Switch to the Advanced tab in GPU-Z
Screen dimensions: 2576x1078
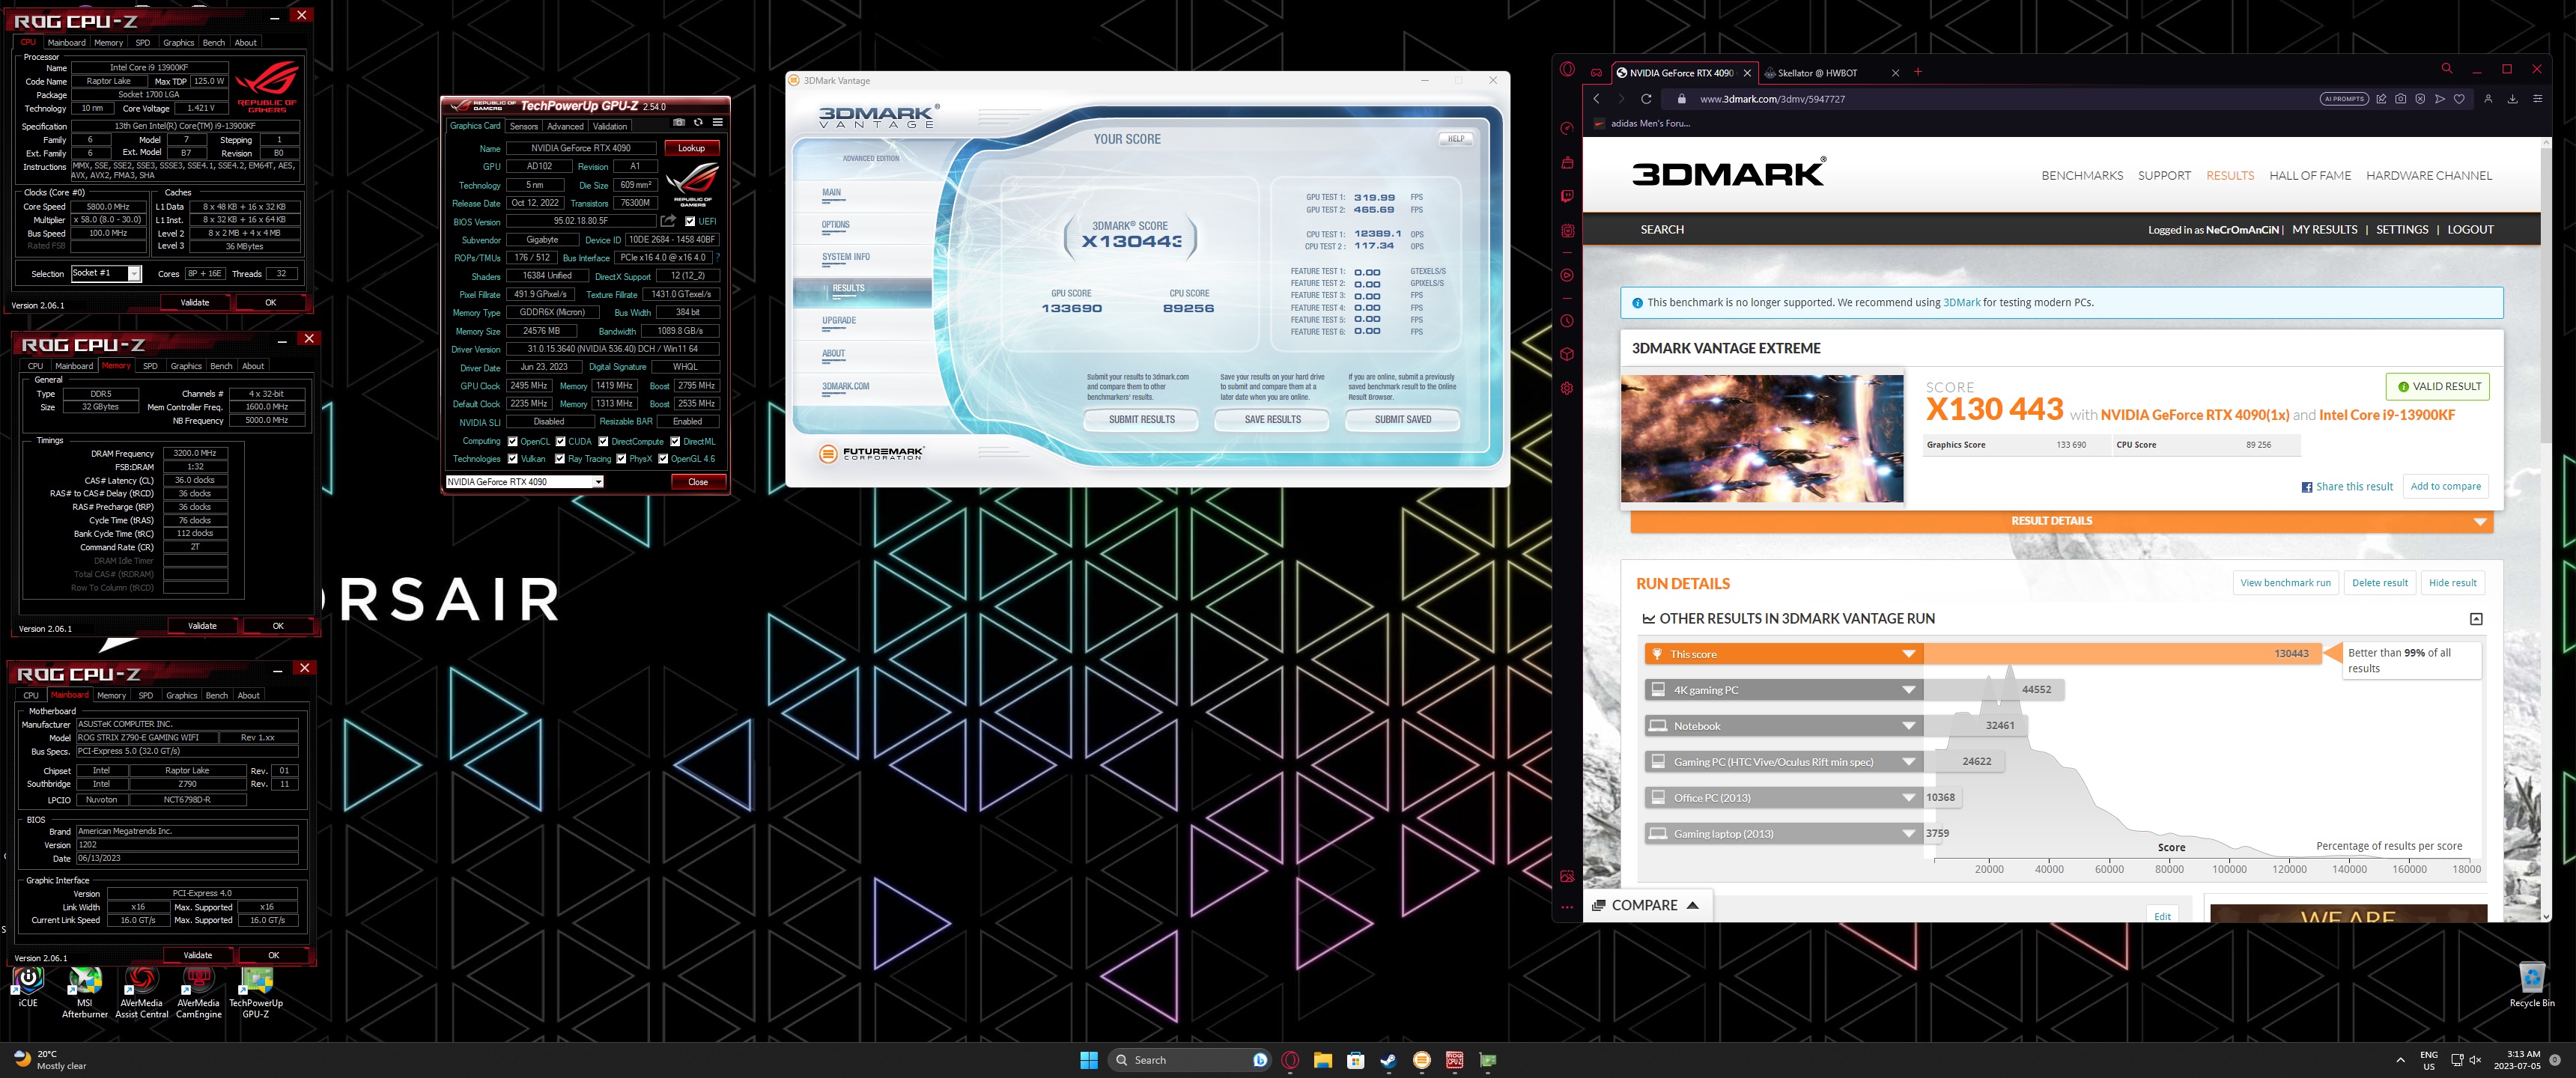[x=565, y=126]
